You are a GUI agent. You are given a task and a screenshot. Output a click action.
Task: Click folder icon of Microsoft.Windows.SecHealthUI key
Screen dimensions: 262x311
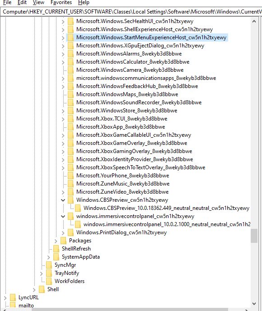[70, 21]
